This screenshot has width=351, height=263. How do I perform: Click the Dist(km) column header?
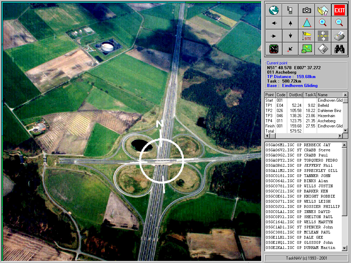coord(296,95)
